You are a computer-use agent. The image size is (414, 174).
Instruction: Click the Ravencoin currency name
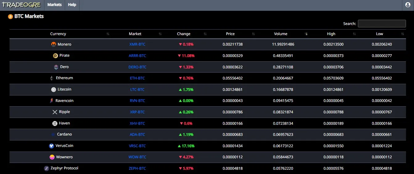click(64, 101)
